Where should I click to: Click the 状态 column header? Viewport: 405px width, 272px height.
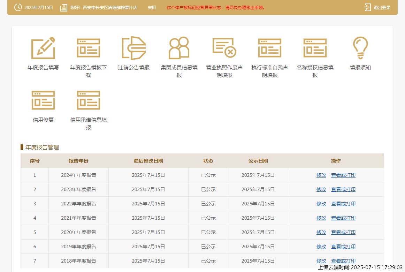(208, 161)
